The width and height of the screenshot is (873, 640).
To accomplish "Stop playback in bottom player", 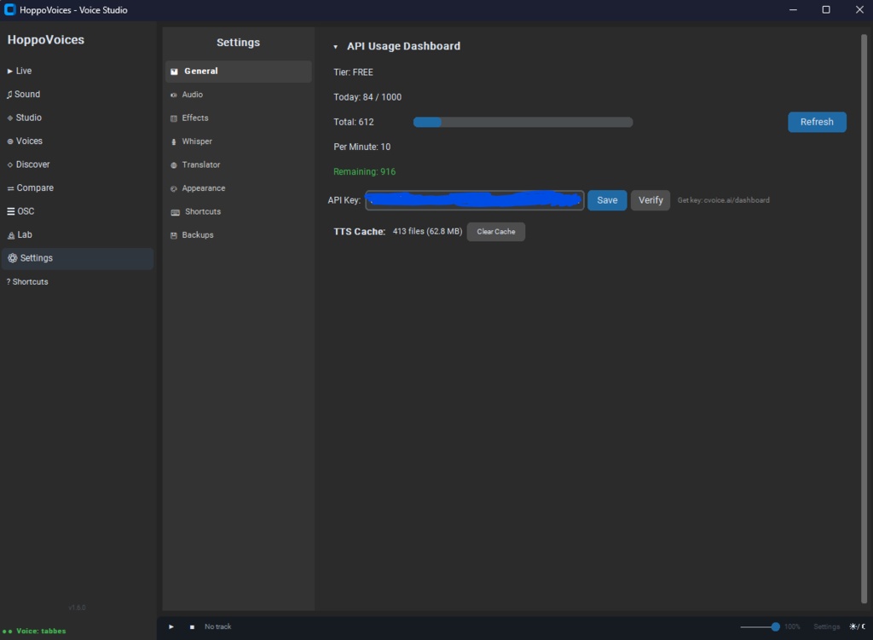I will pyautogui.click(x=192, y=626).
